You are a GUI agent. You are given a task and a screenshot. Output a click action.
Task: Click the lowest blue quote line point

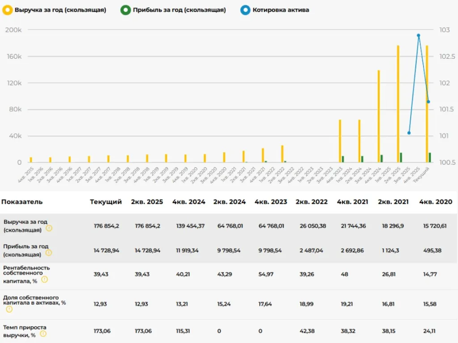409,133
